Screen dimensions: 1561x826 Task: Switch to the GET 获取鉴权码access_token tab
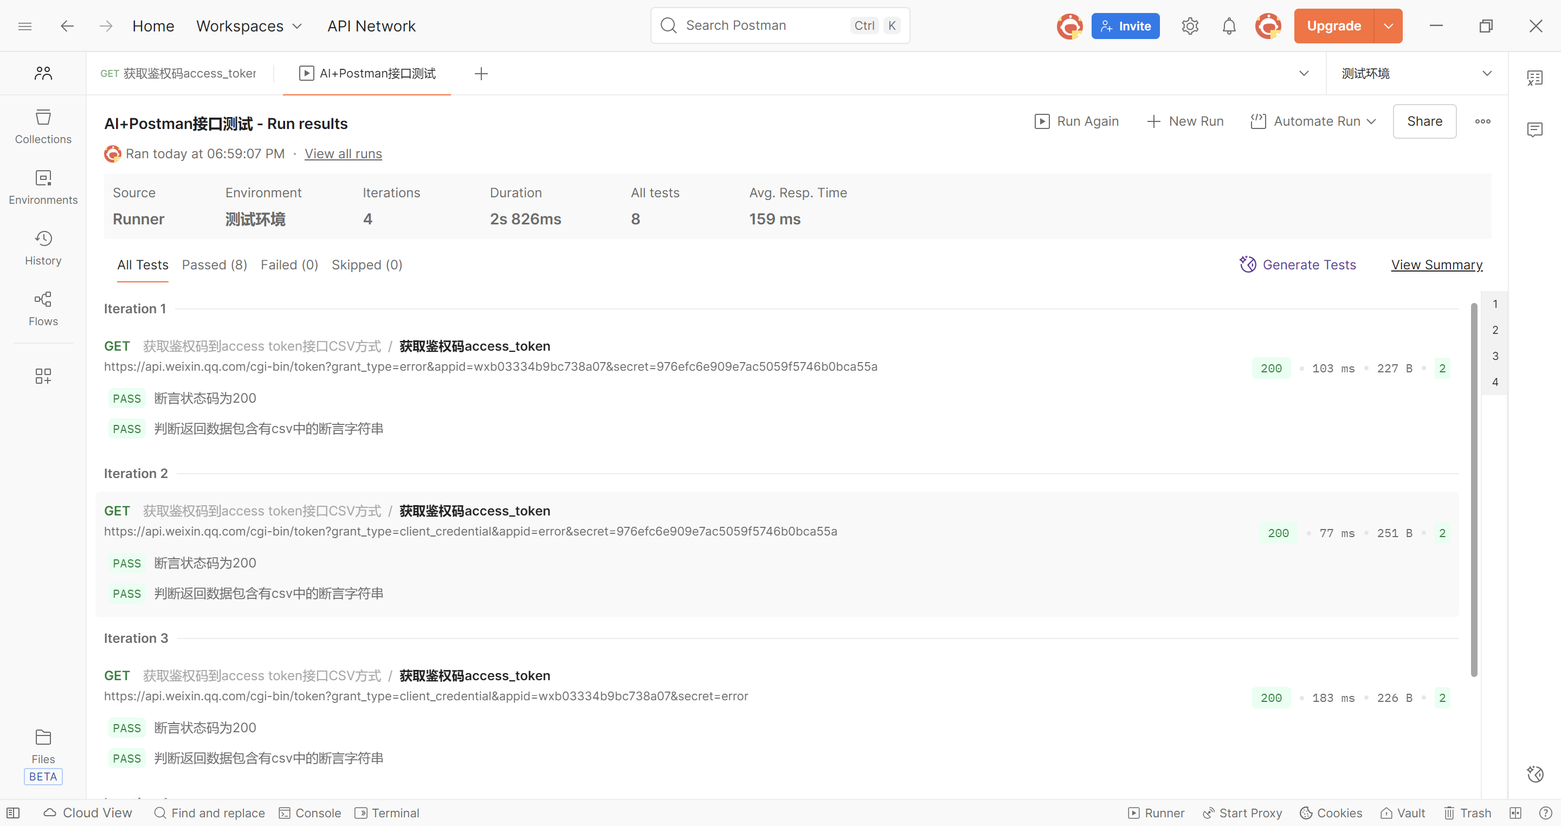pyautogui.click(x=178, y=73)
